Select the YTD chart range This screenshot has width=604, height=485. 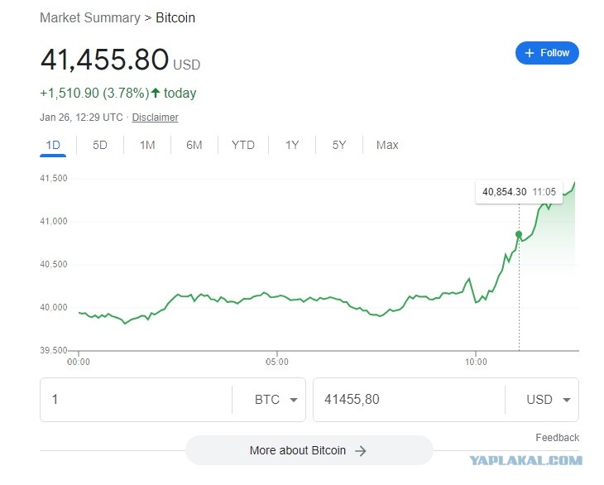pos(243,145)
